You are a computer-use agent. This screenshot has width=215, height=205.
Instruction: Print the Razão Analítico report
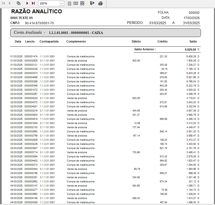[100, 3]
